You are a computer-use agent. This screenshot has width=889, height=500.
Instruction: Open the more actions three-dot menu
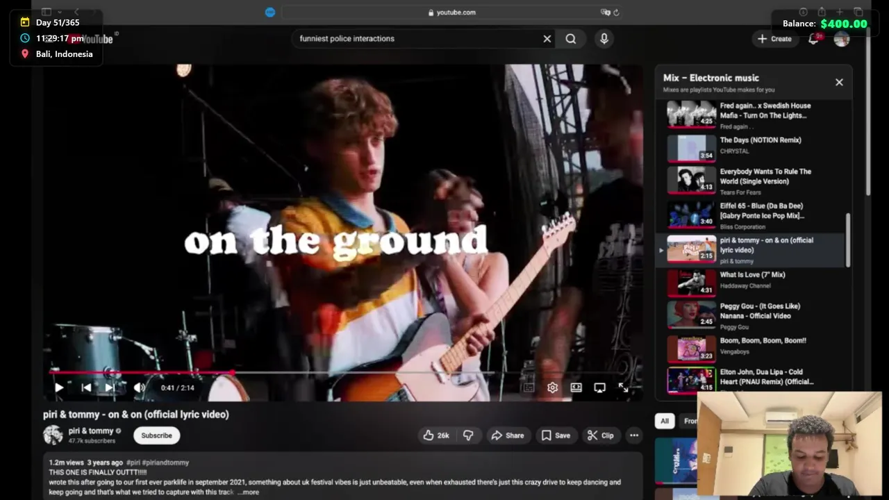click(x=634, y=435)
